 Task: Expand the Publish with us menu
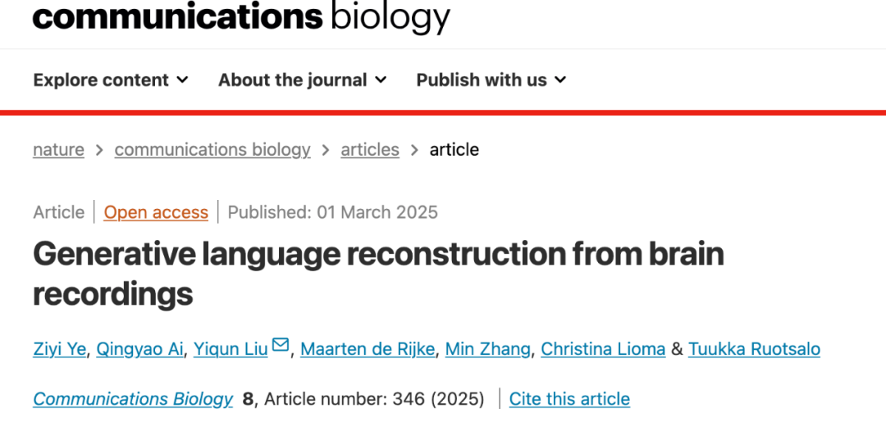[491, 80]
